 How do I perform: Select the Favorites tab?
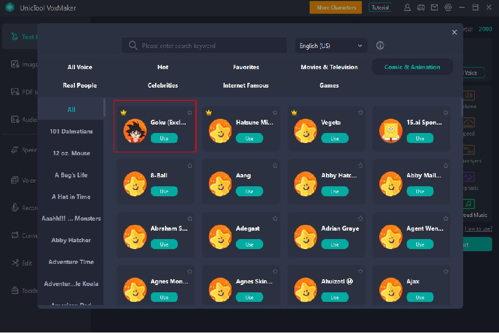click(246, 67)
